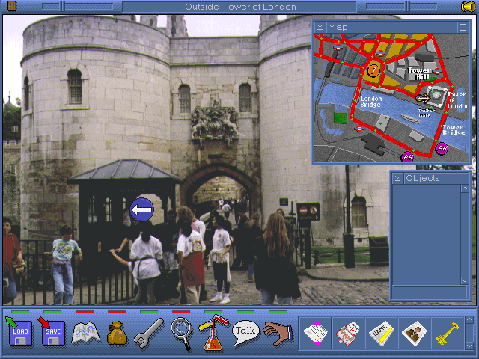Click the Tower of London label on map
The width and height of the screenshot is (479, 359).
pyautogui.click(x=458, y=100)
